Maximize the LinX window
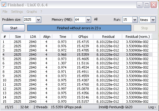Screen dimensions: 159x111 [x=147, y=5]
